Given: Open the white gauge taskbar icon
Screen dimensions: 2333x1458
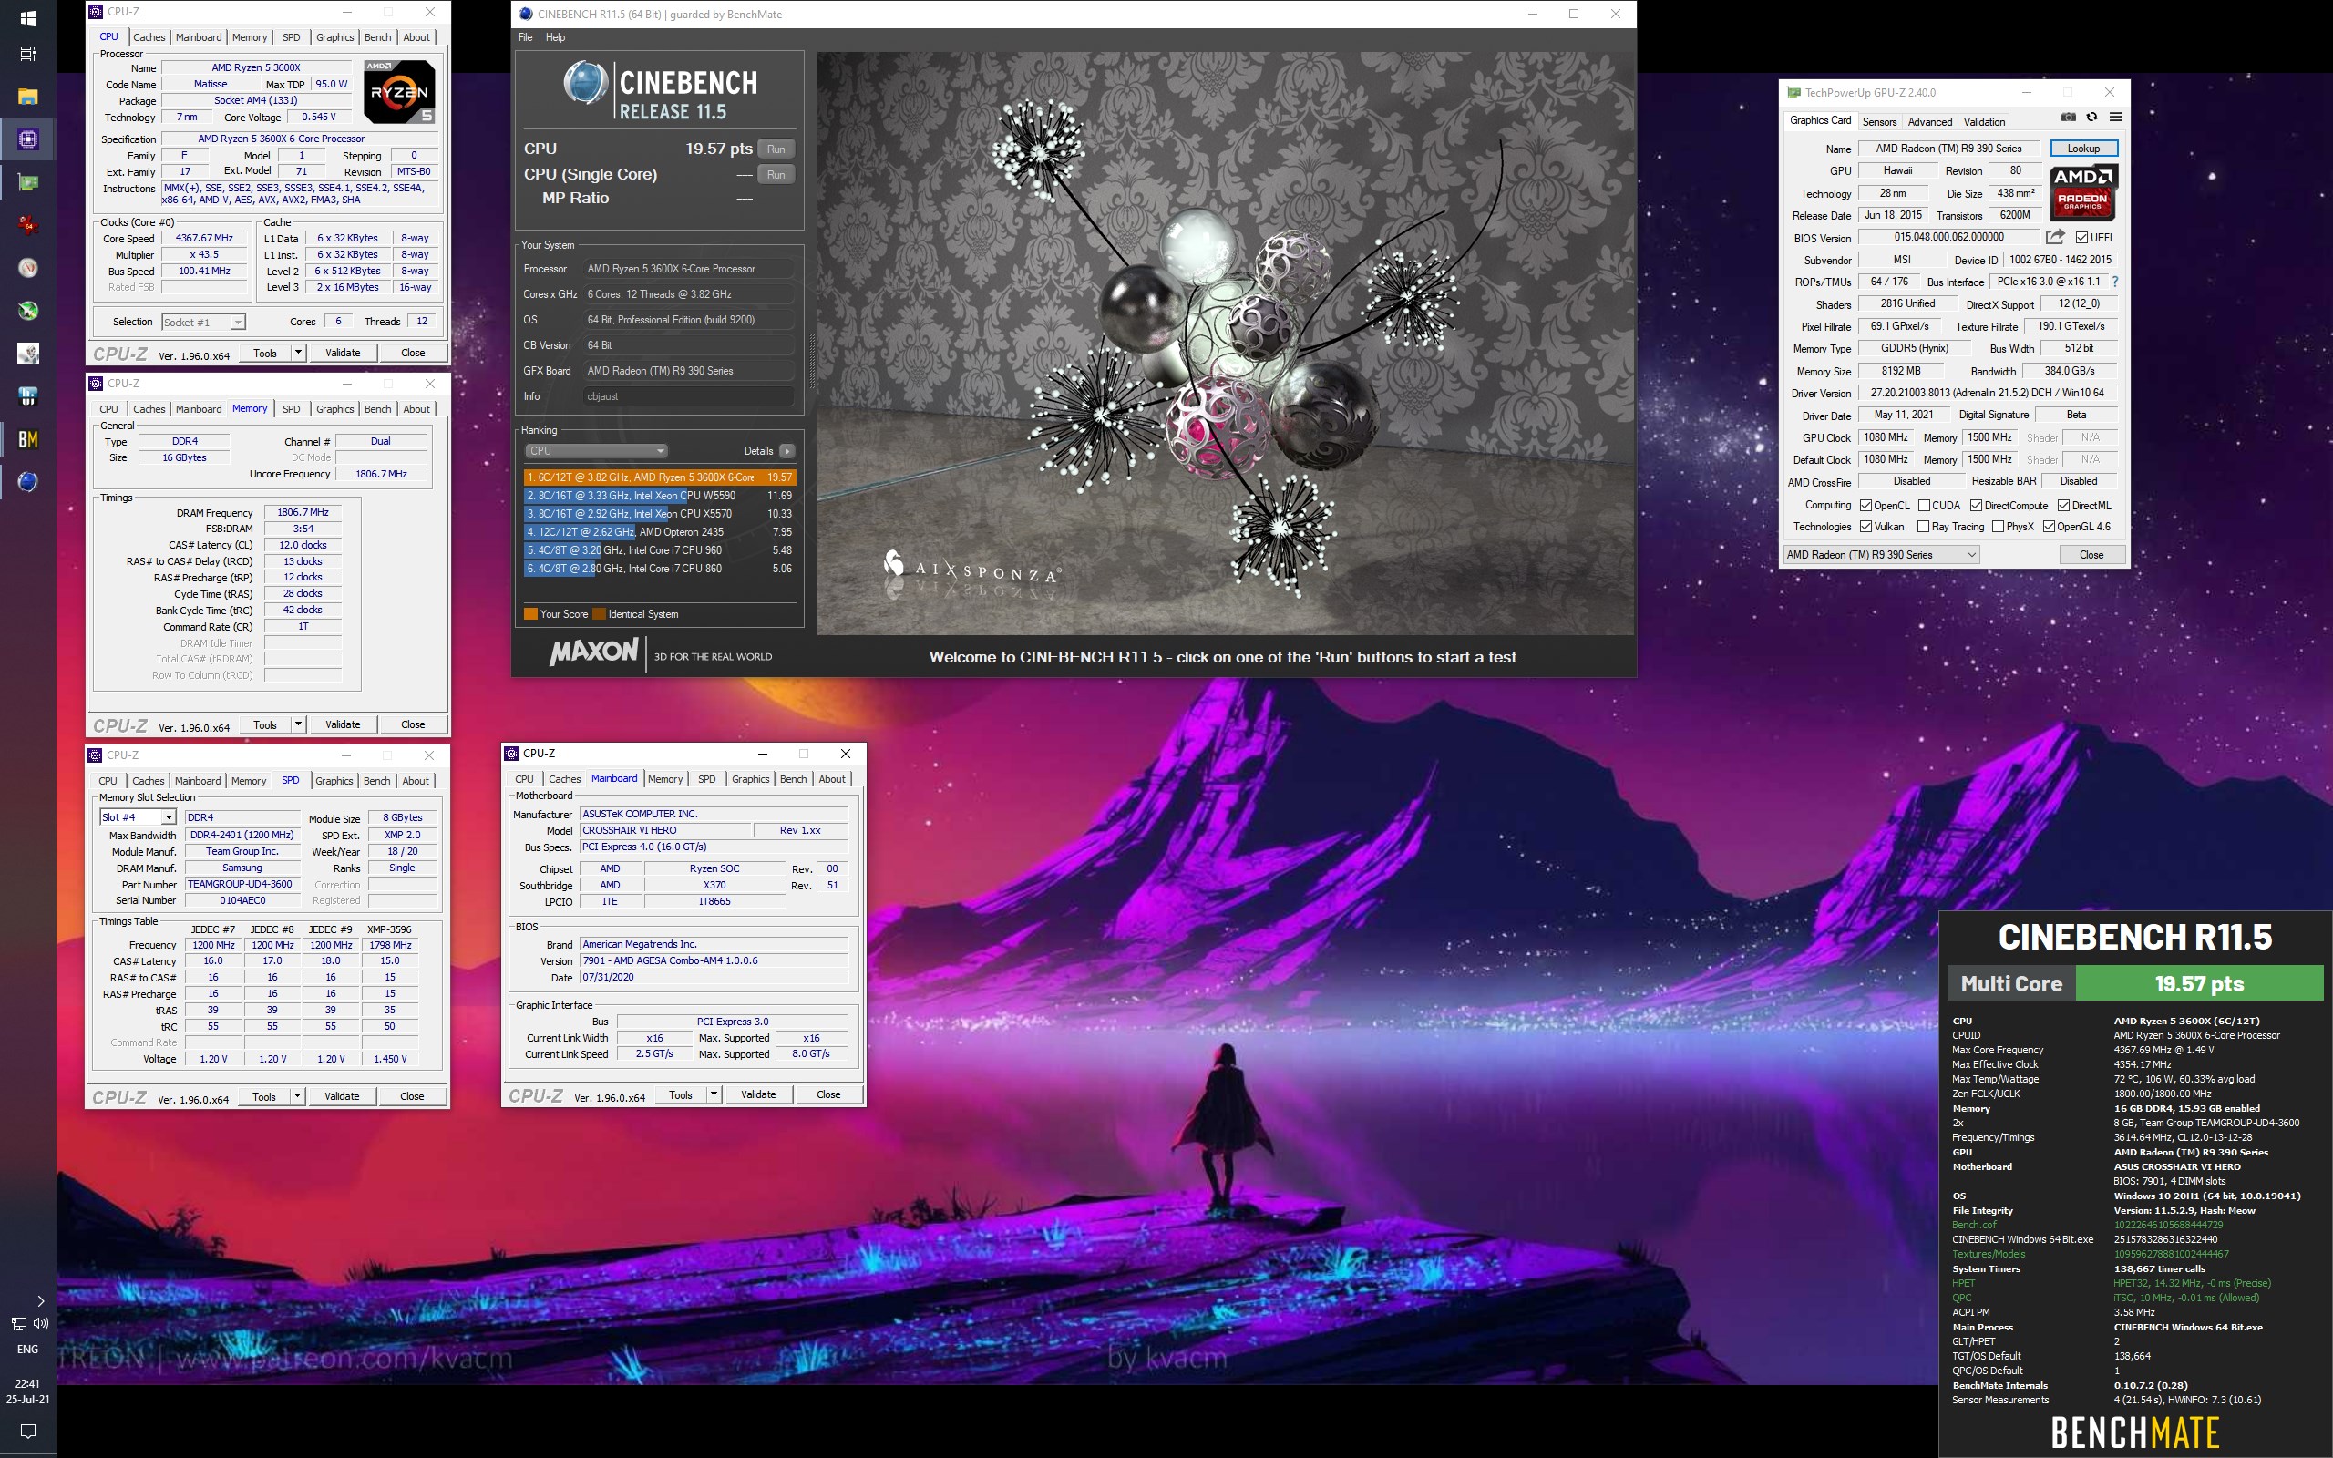Looking at the screenshot, I should 28,268.
